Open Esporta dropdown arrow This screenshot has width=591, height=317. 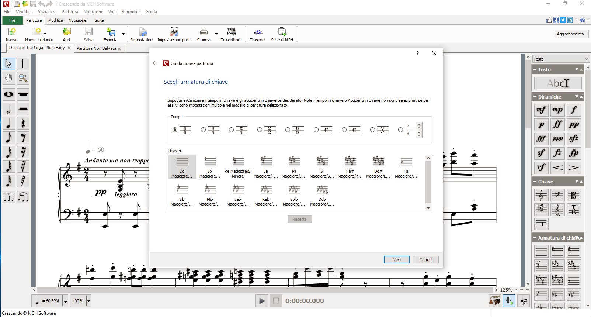[x=123, y=34]
